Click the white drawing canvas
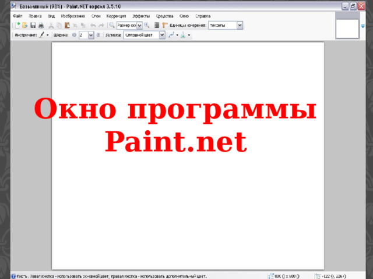This screenshot has height=279, width=373. pos(188,156)
